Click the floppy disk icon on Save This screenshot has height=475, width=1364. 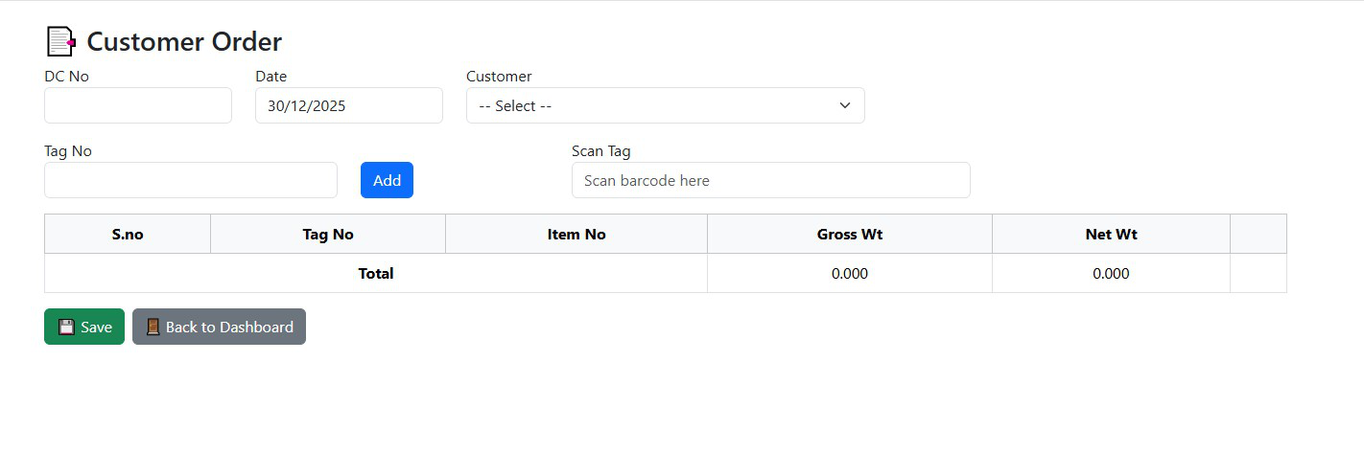[66, 328]
